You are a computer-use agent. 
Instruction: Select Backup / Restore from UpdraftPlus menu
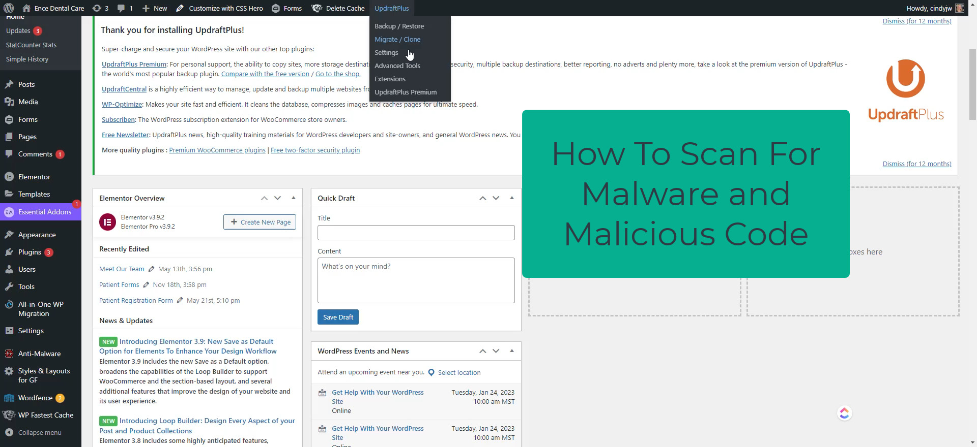click(x=399, y=26)
